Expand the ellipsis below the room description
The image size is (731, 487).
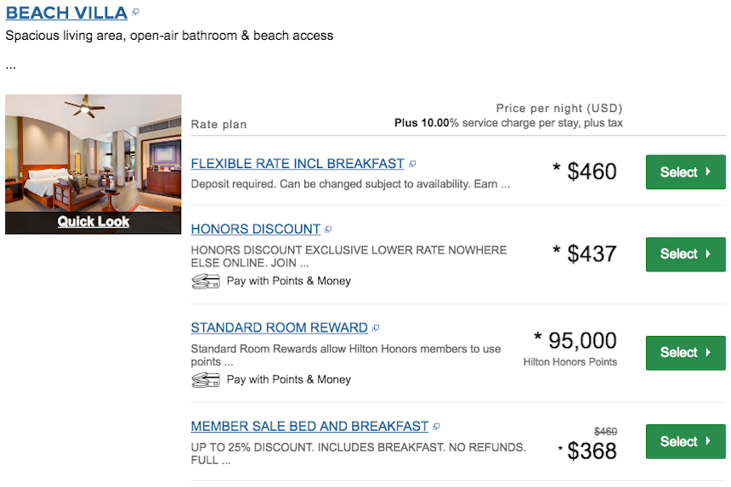(10, 65)
